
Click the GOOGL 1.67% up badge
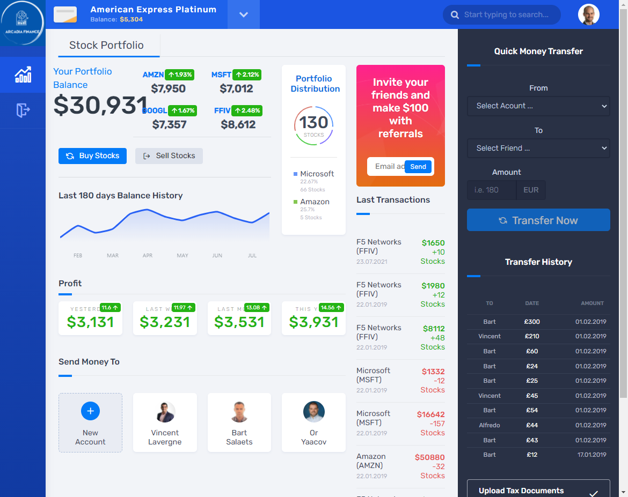click(x=182, y=110)
